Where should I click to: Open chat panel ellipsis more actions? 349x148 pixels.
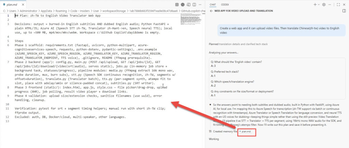[x=330, y=4]
